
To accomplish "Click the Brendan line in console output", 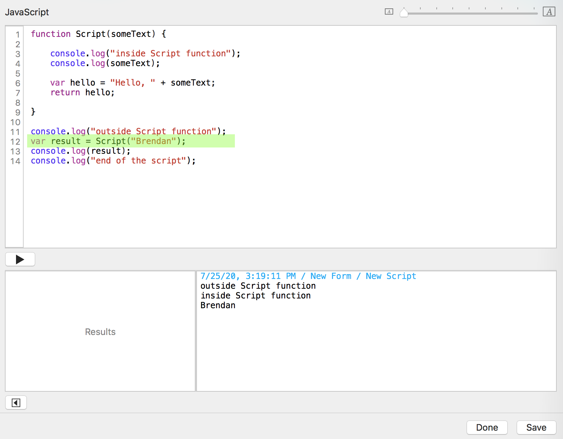I will pos(218,305).
